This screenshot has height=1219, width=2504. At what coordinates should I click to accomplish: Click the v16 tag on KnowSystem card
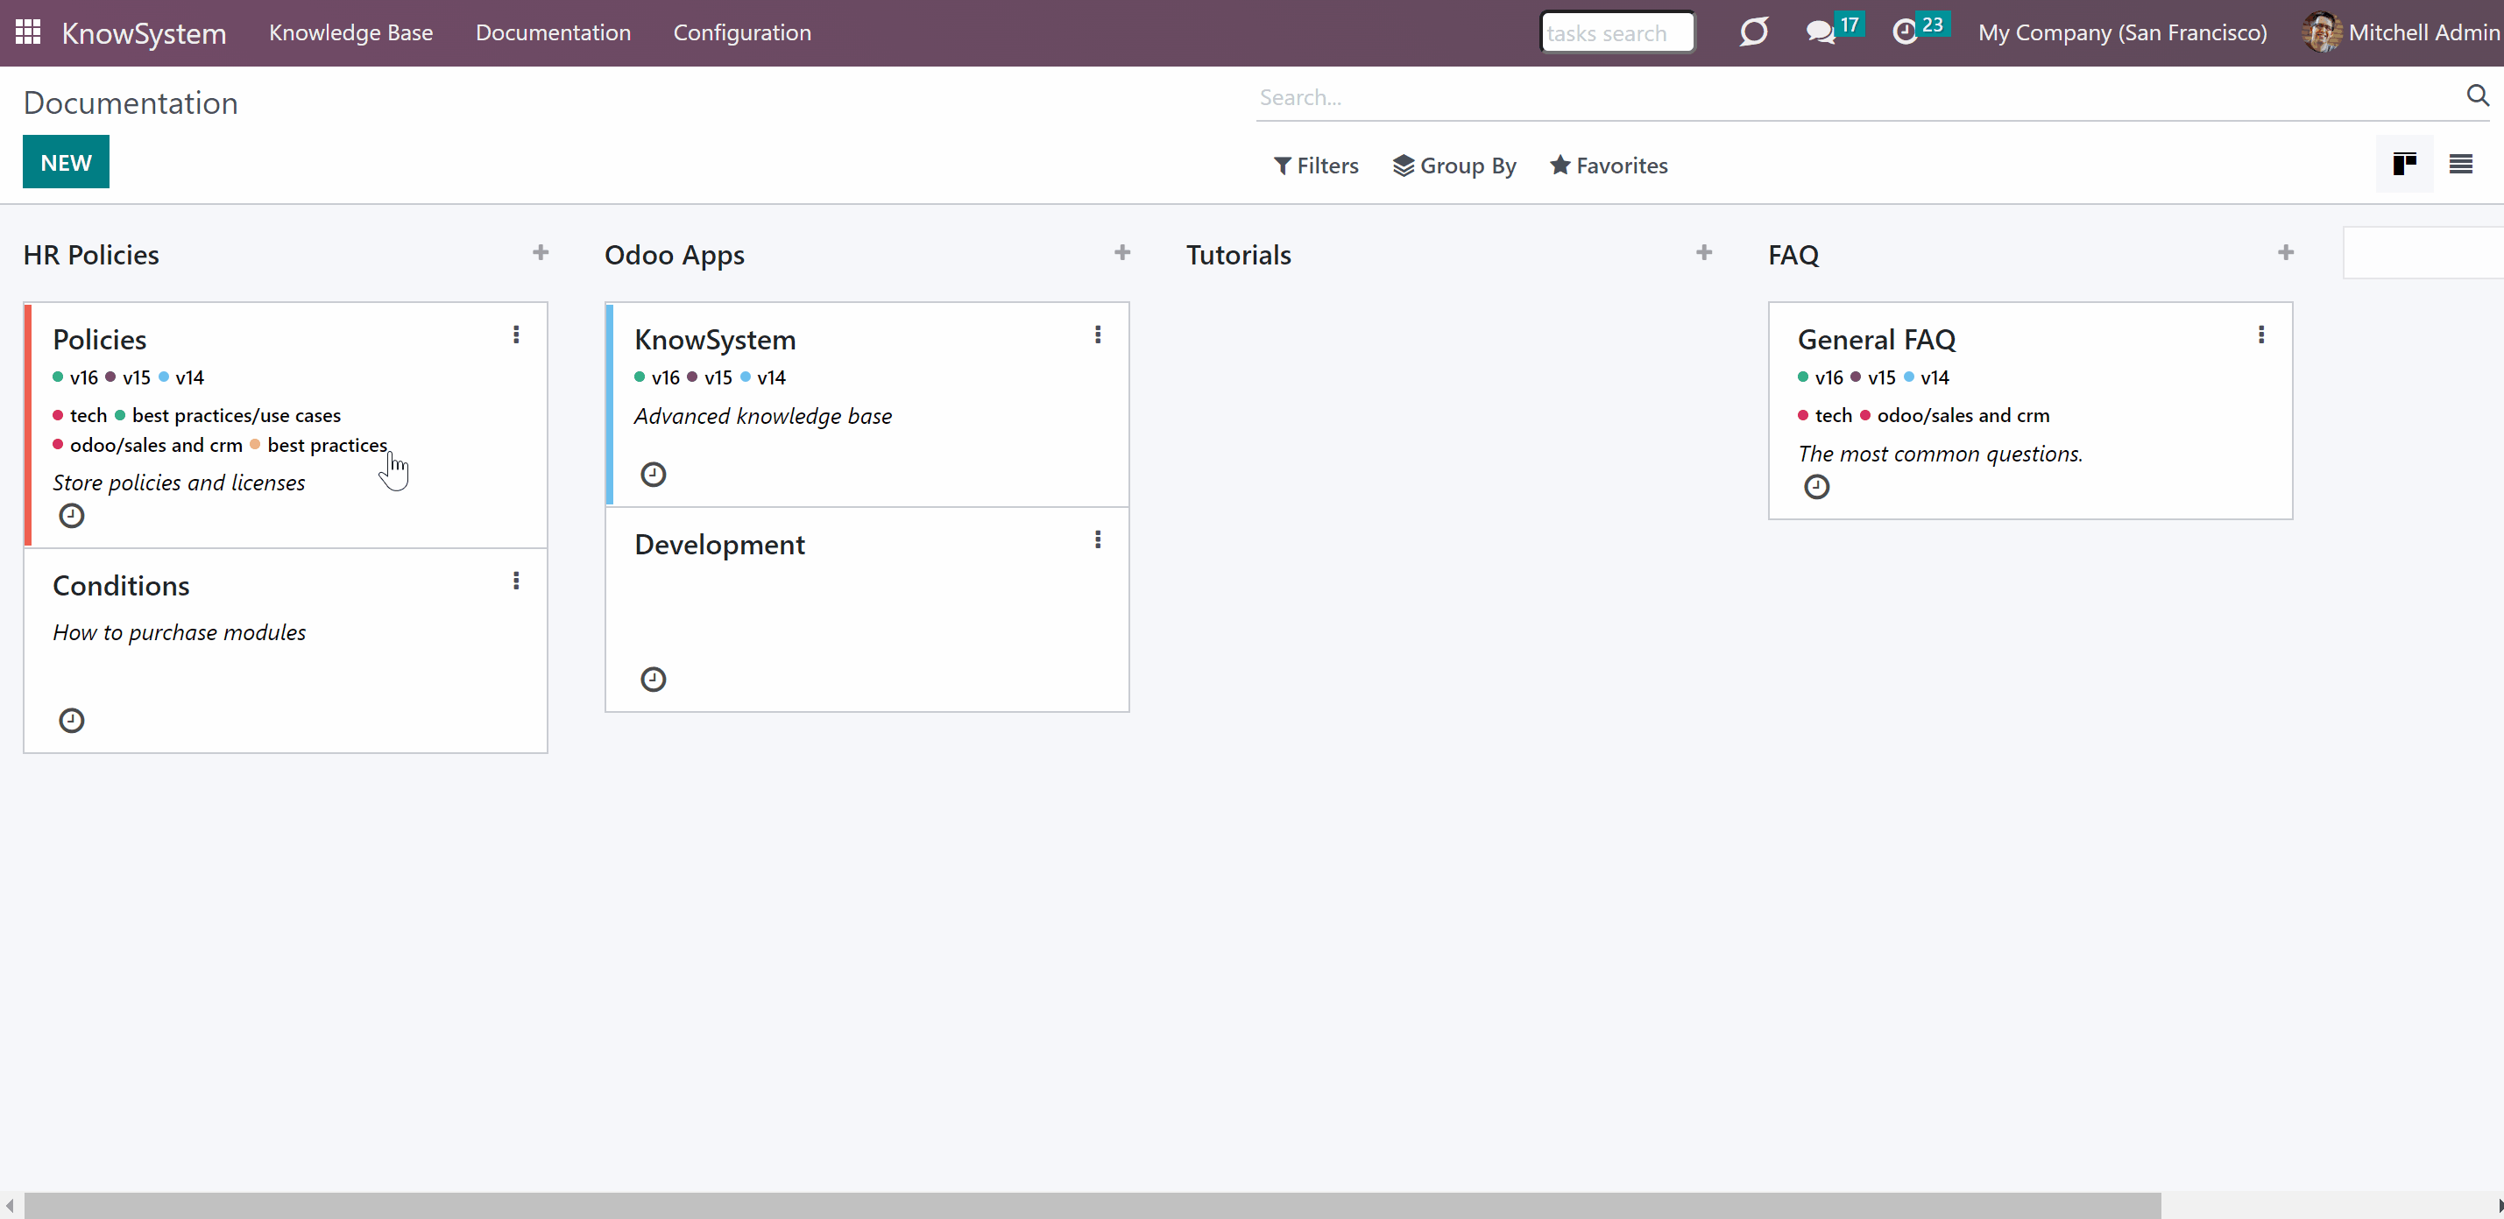tap(657, 377)
